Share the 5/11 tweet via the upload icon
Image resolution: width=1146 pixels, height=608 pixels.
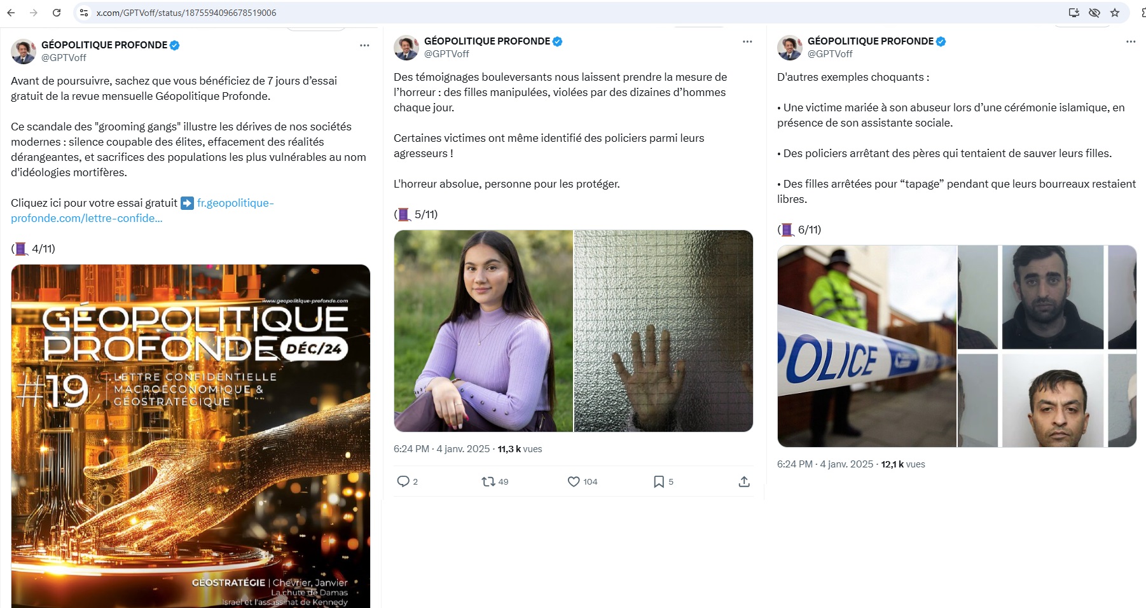pyautogui.click(x=744, y=481)
